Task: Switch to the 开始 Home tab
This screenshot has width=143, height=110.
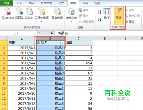Action: [x=19, y=3]
